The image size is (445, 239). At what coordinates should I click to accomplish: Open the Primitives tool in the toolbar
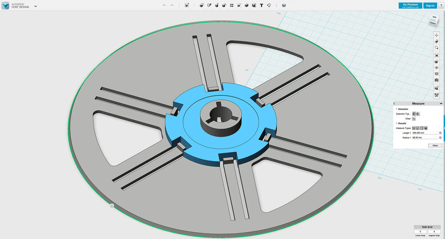[201, 5]
